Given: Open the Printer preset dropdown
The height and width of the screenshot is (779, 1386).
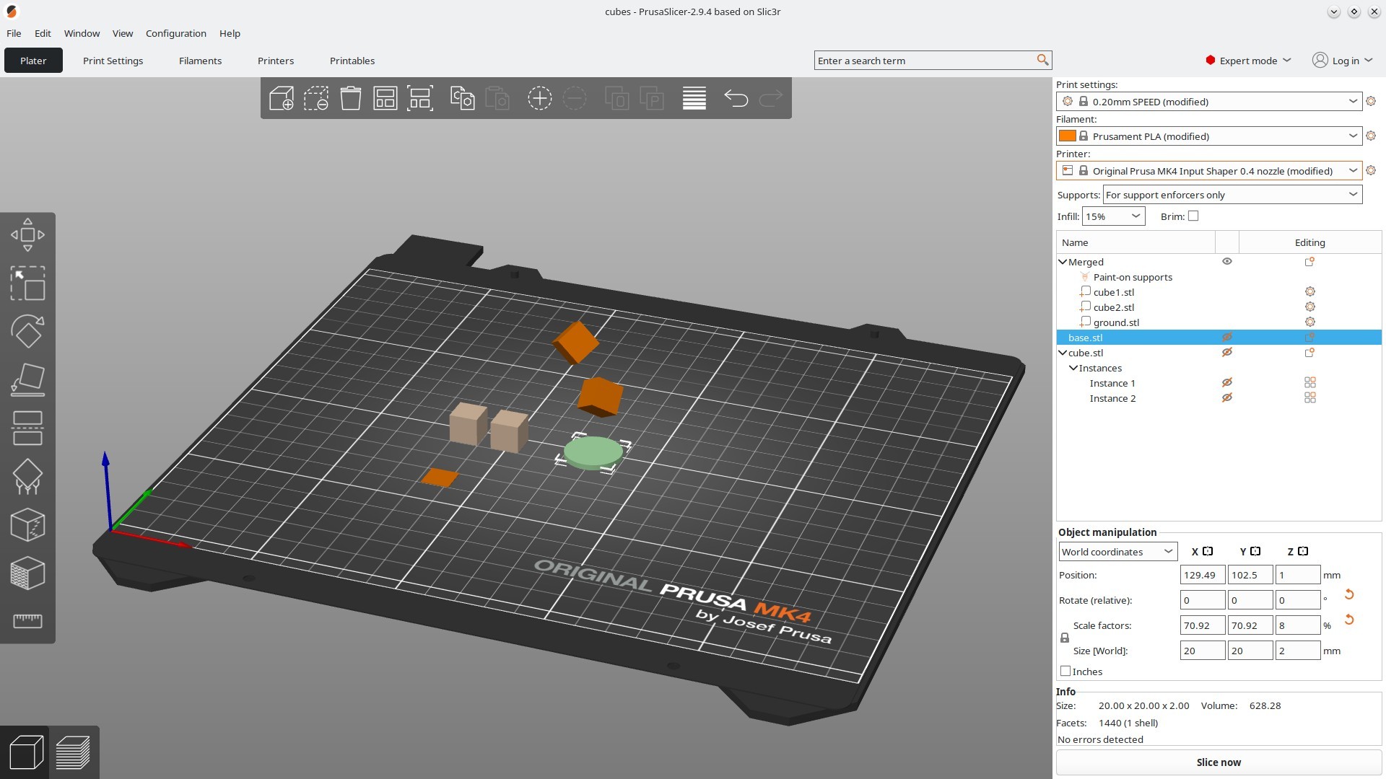Looking at the screenshot, I should pos(1209,171).
